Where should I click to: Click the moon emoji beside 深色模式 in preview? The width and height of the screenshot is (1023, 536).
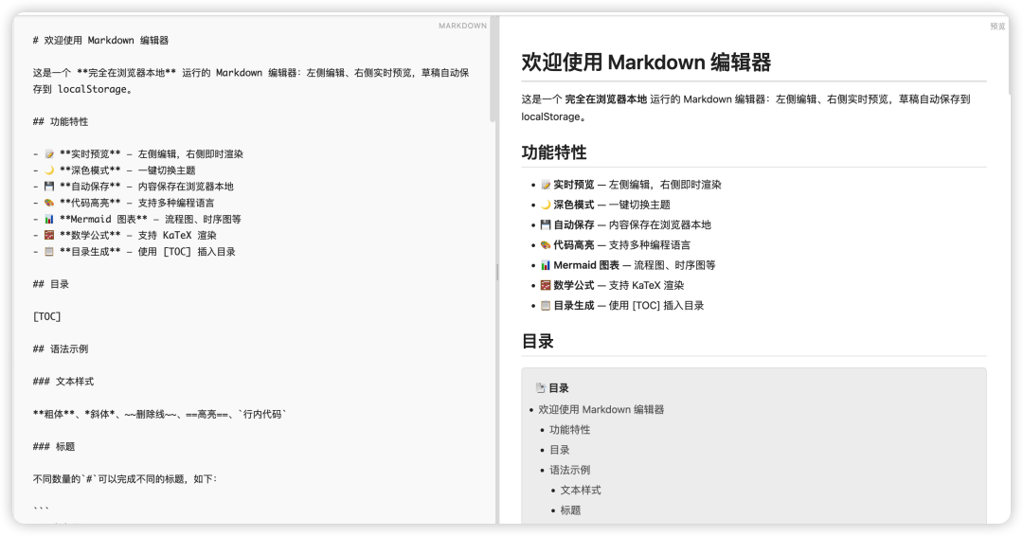[546, 205]
